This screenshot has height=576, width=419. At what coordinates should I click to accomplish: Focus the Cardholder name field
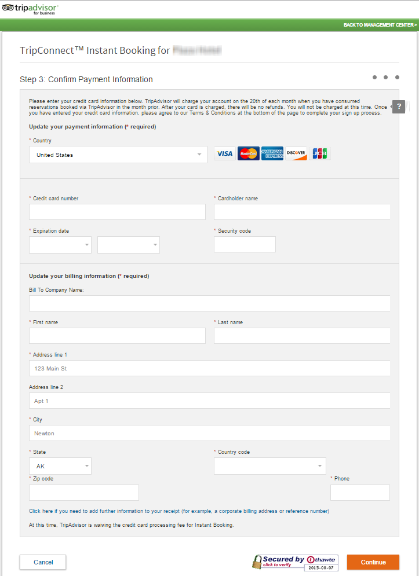302,212
